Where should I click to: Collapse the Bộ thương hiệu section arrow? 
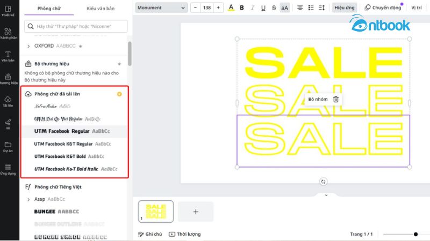coord(119,64)
